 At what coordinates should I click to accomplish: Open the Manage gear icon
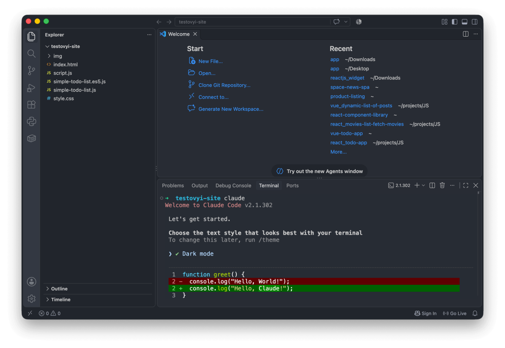[31, 299]
